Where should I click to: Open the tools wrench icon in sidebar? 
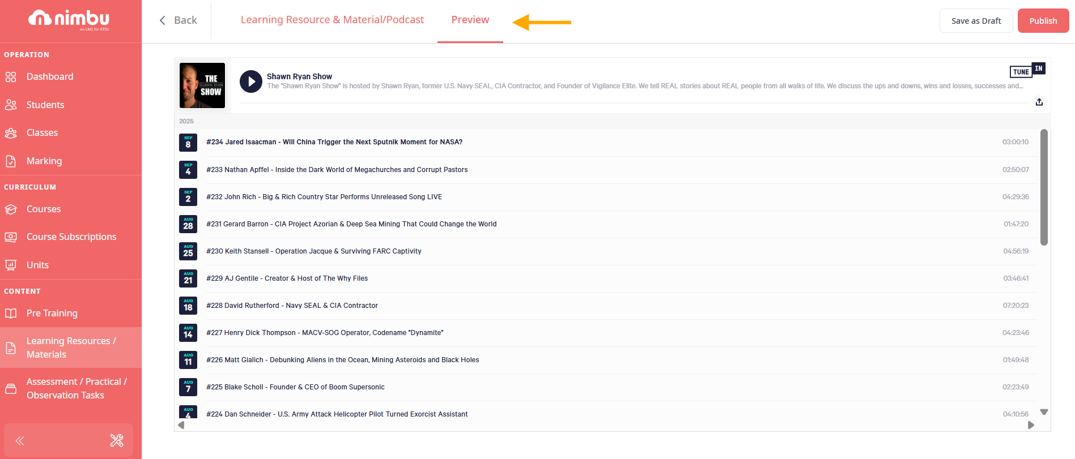click(x=117, y=440)
